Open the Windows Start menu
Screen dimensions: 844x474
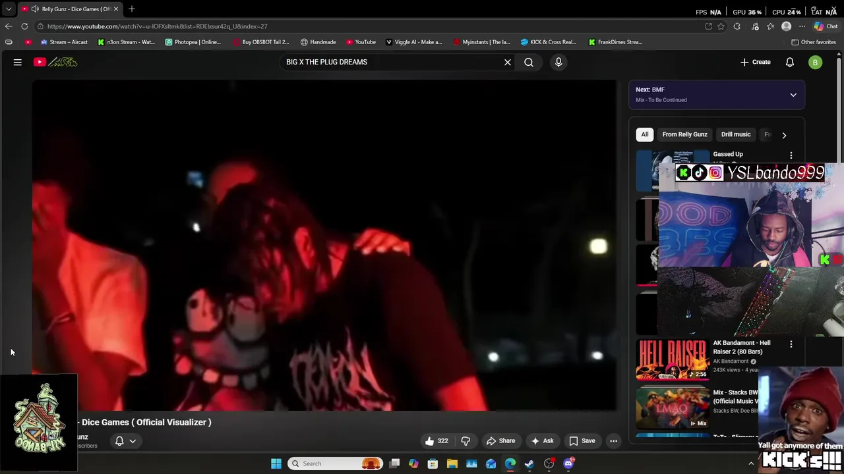pyautogui.click(x=276, y=463)
